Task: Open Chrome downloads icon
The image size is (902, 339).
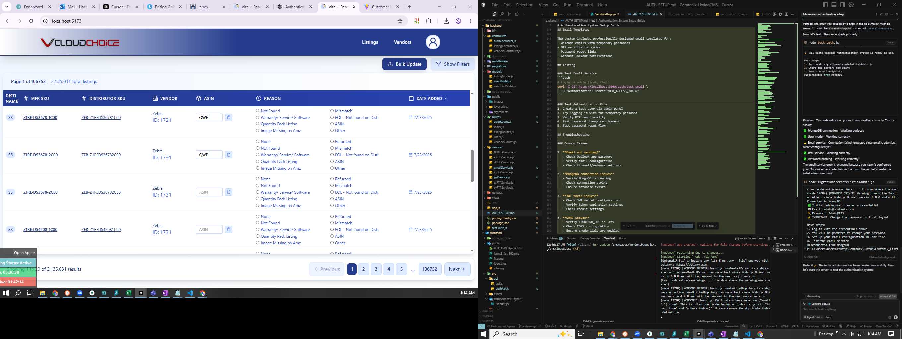Action: pyautogui.click(x=446, y=21)
